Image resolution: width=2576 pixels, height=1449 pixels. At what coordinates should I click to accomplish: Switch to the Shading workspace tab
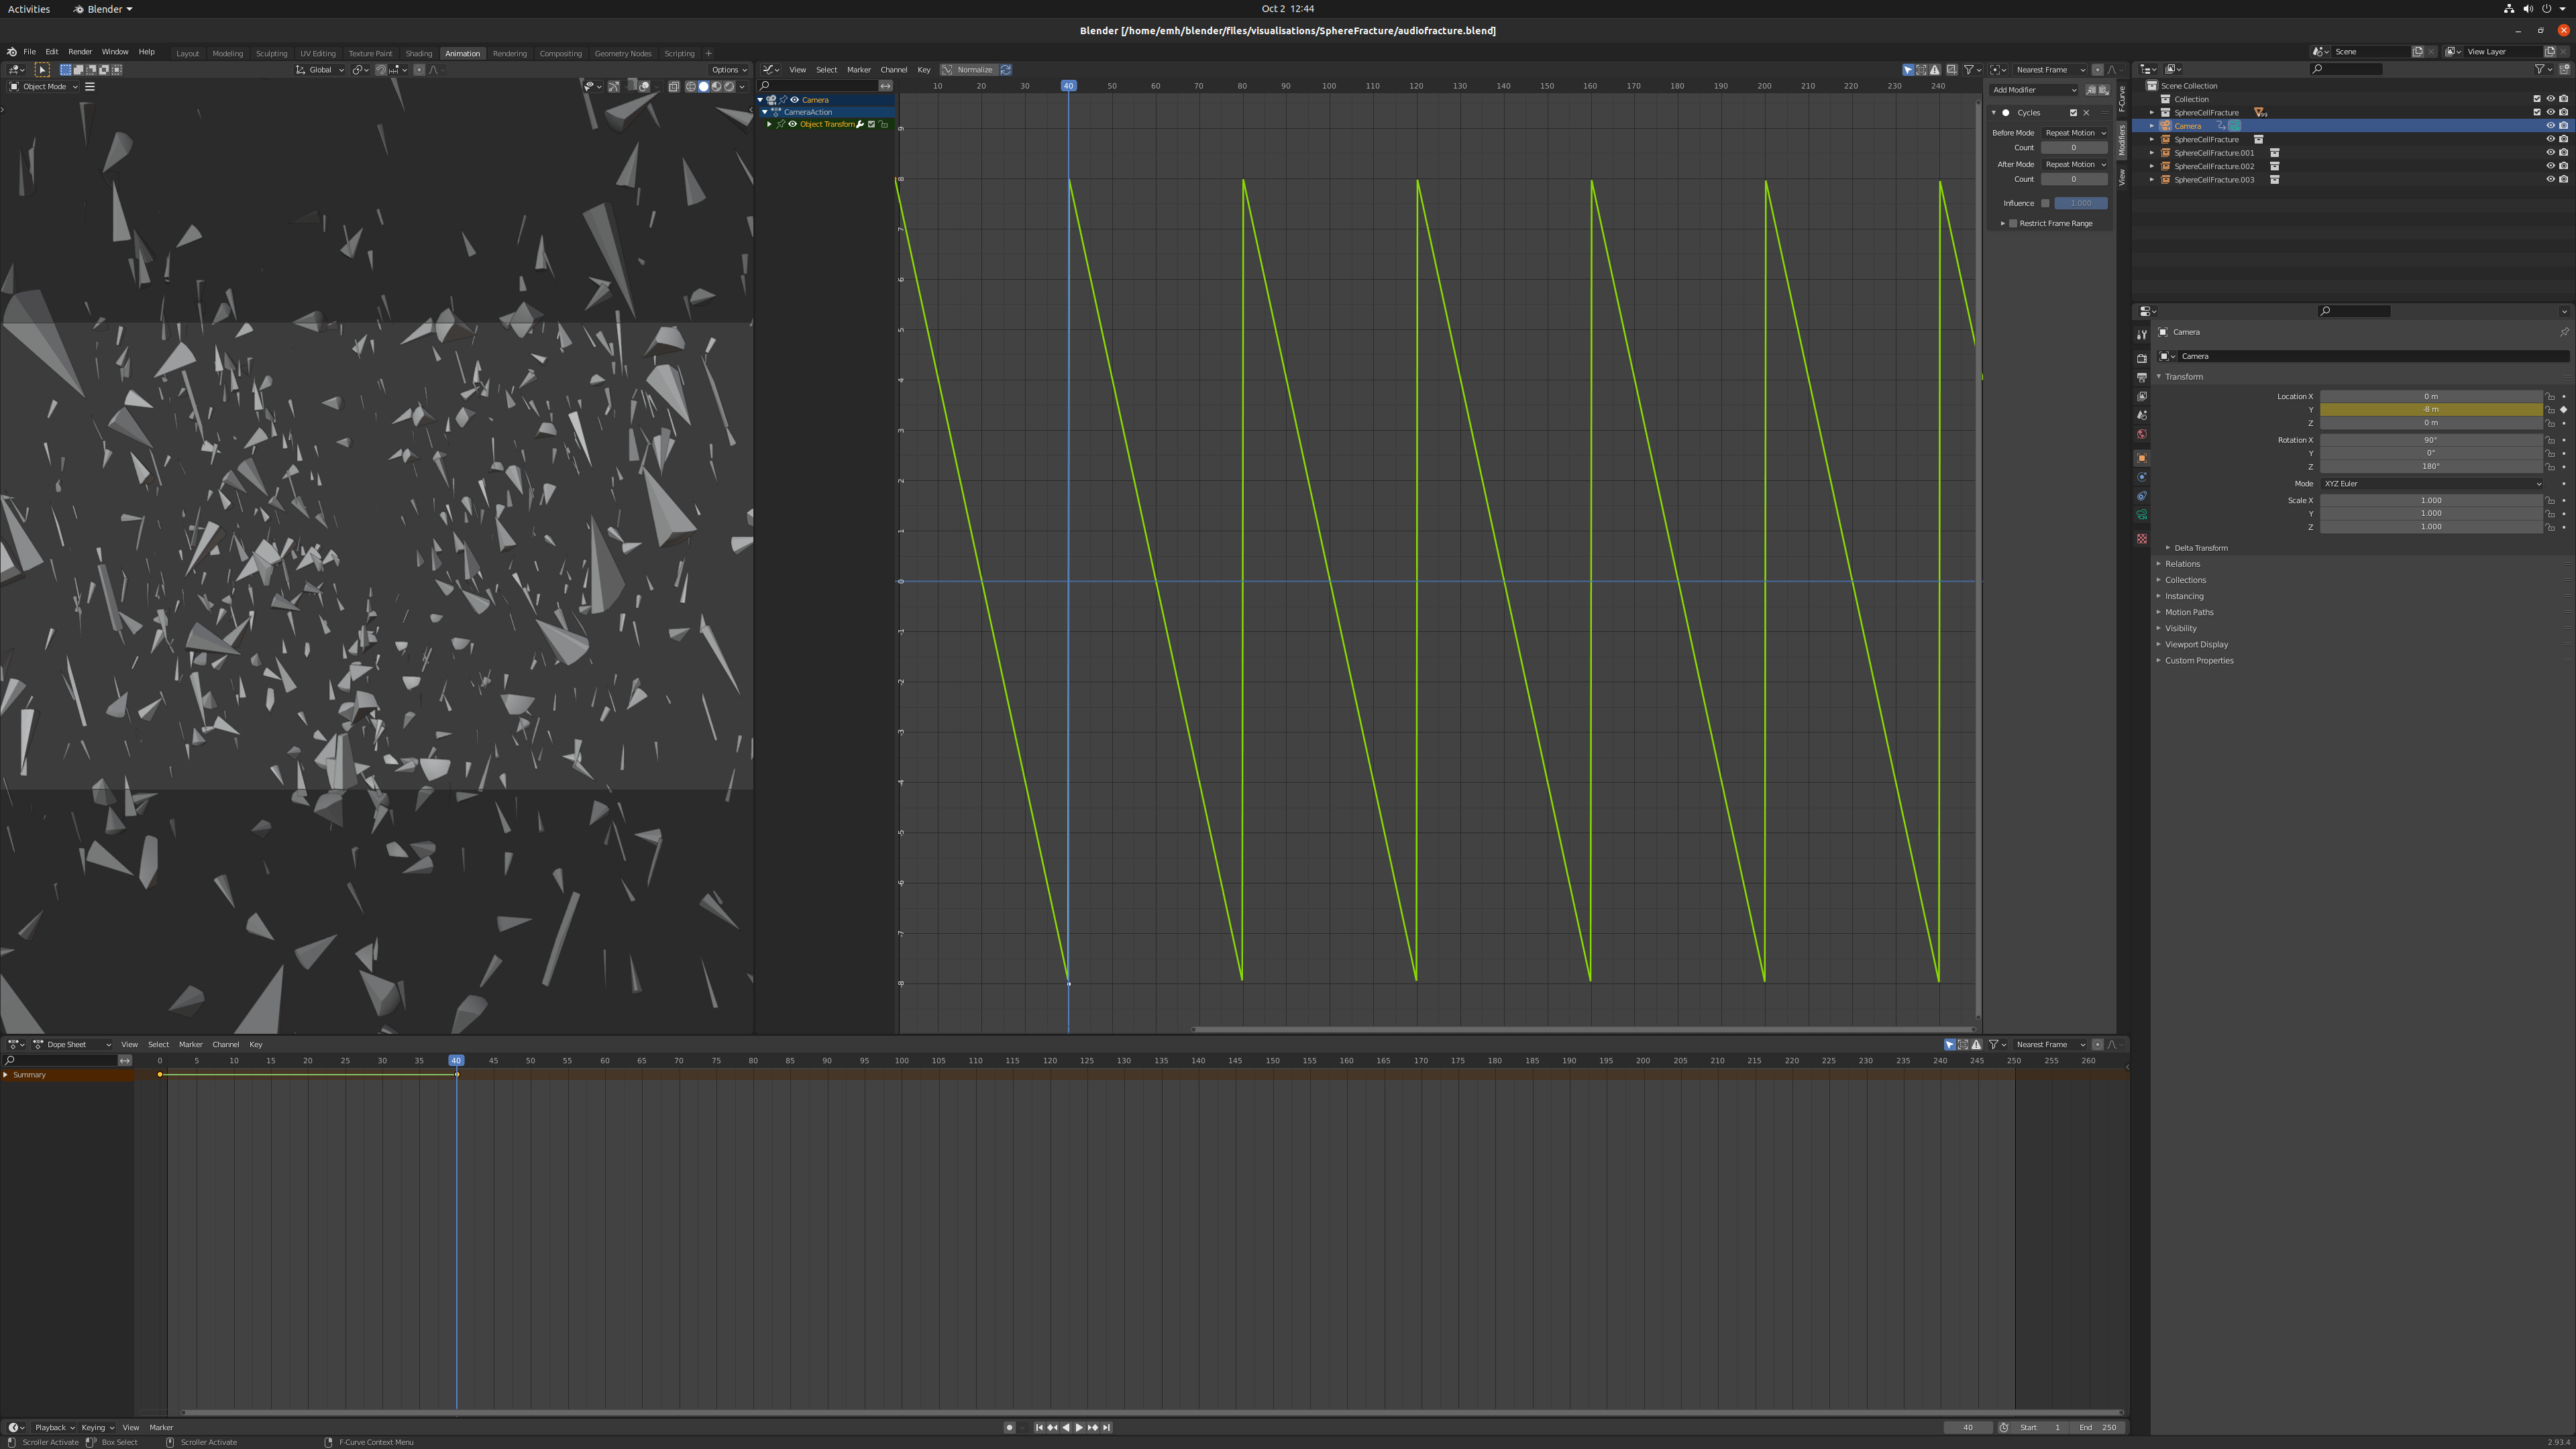(418, 54)
